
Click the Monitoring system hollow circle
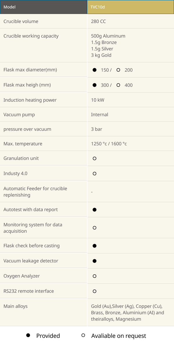pyautogui.click(x=95, y=228)
